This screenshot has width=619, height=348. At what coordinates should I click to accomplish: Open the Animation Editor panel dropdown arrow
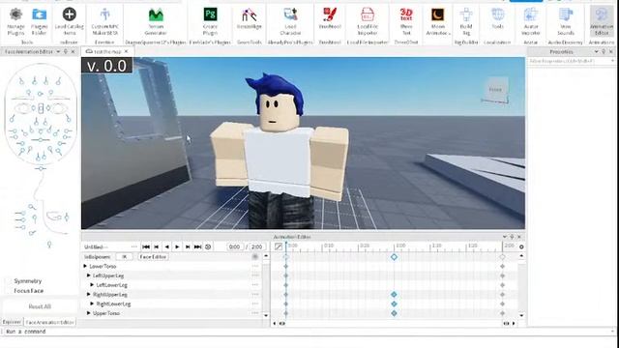click(505, 237)
